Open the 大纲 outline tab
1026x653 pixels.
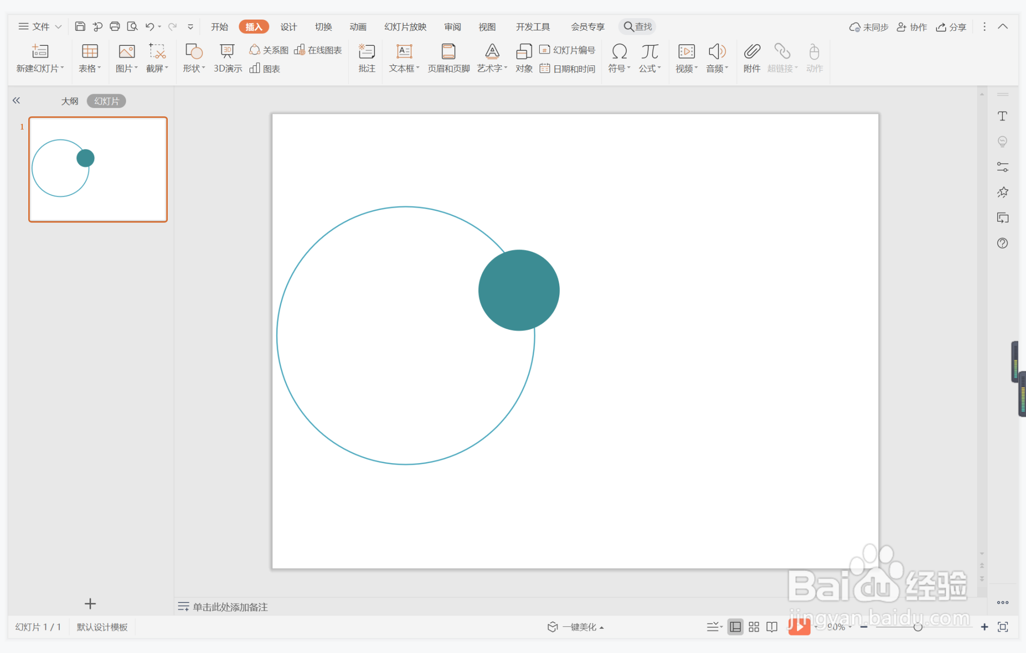pos(69,101)
